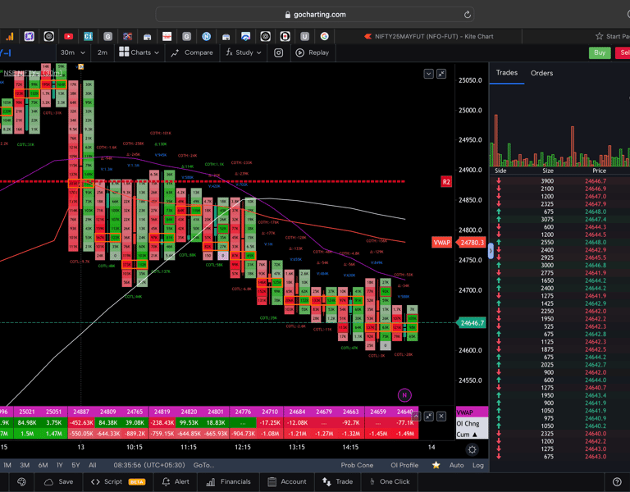Open the Financials panel
Viewport: 630px width, 492px height.
[x=228, y=482]
